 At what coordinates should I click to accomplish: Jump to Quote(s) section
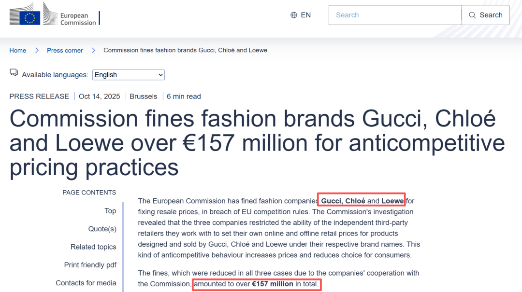pos(102,229)
